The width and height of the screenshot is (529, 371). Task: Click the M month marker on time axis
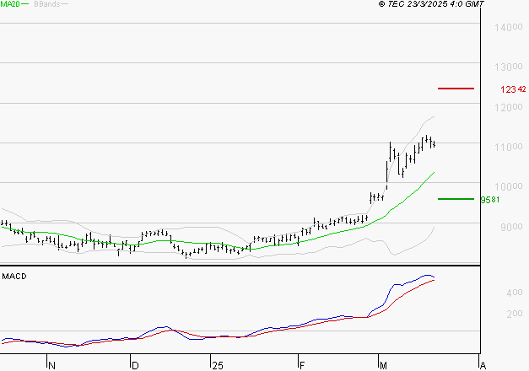(383, 366)
